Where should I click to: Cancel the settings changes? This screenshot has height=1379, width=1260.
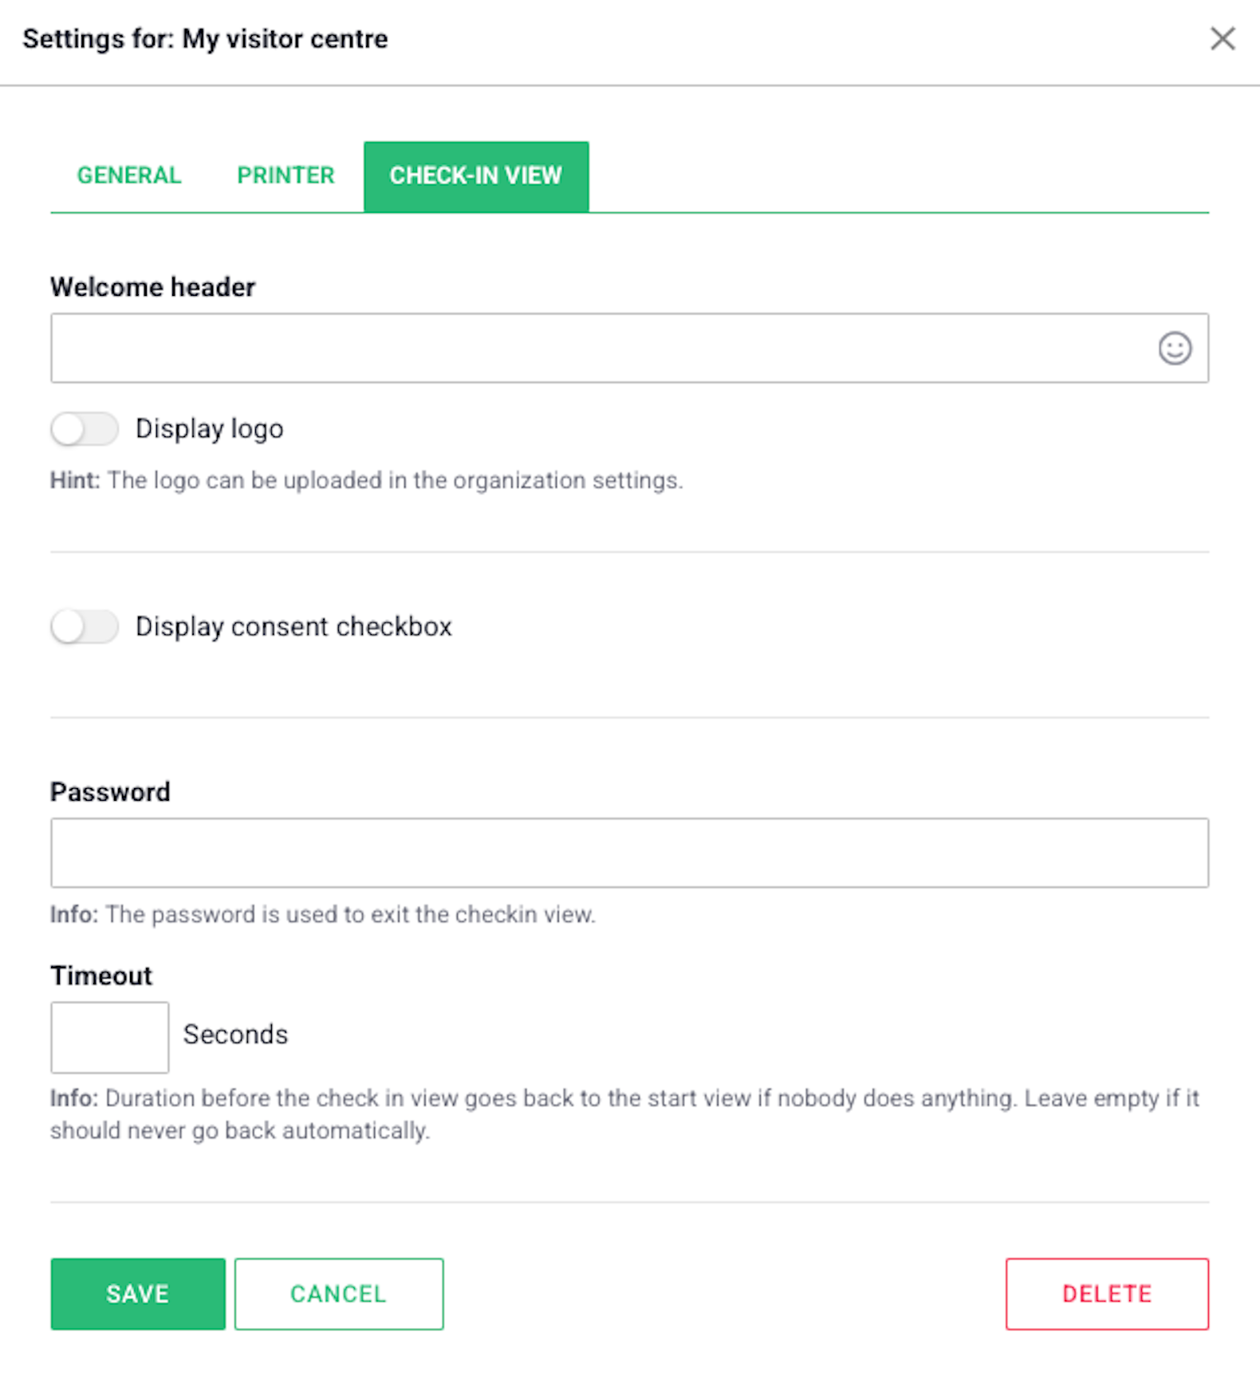click(x=339, y=1294)
